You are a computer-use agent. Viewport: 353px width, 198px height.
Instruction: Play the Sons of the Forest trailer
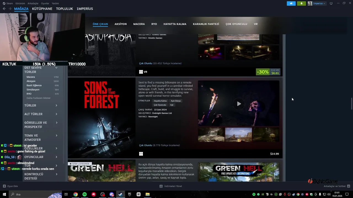pos(239,104)
